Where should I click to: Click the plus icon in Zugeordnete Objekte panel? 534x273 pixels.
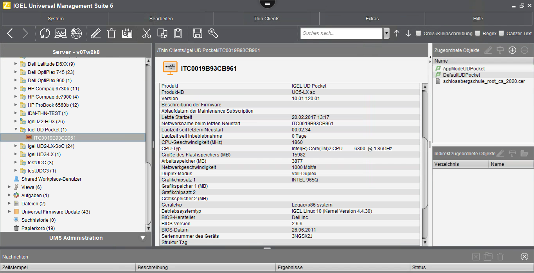512,50
